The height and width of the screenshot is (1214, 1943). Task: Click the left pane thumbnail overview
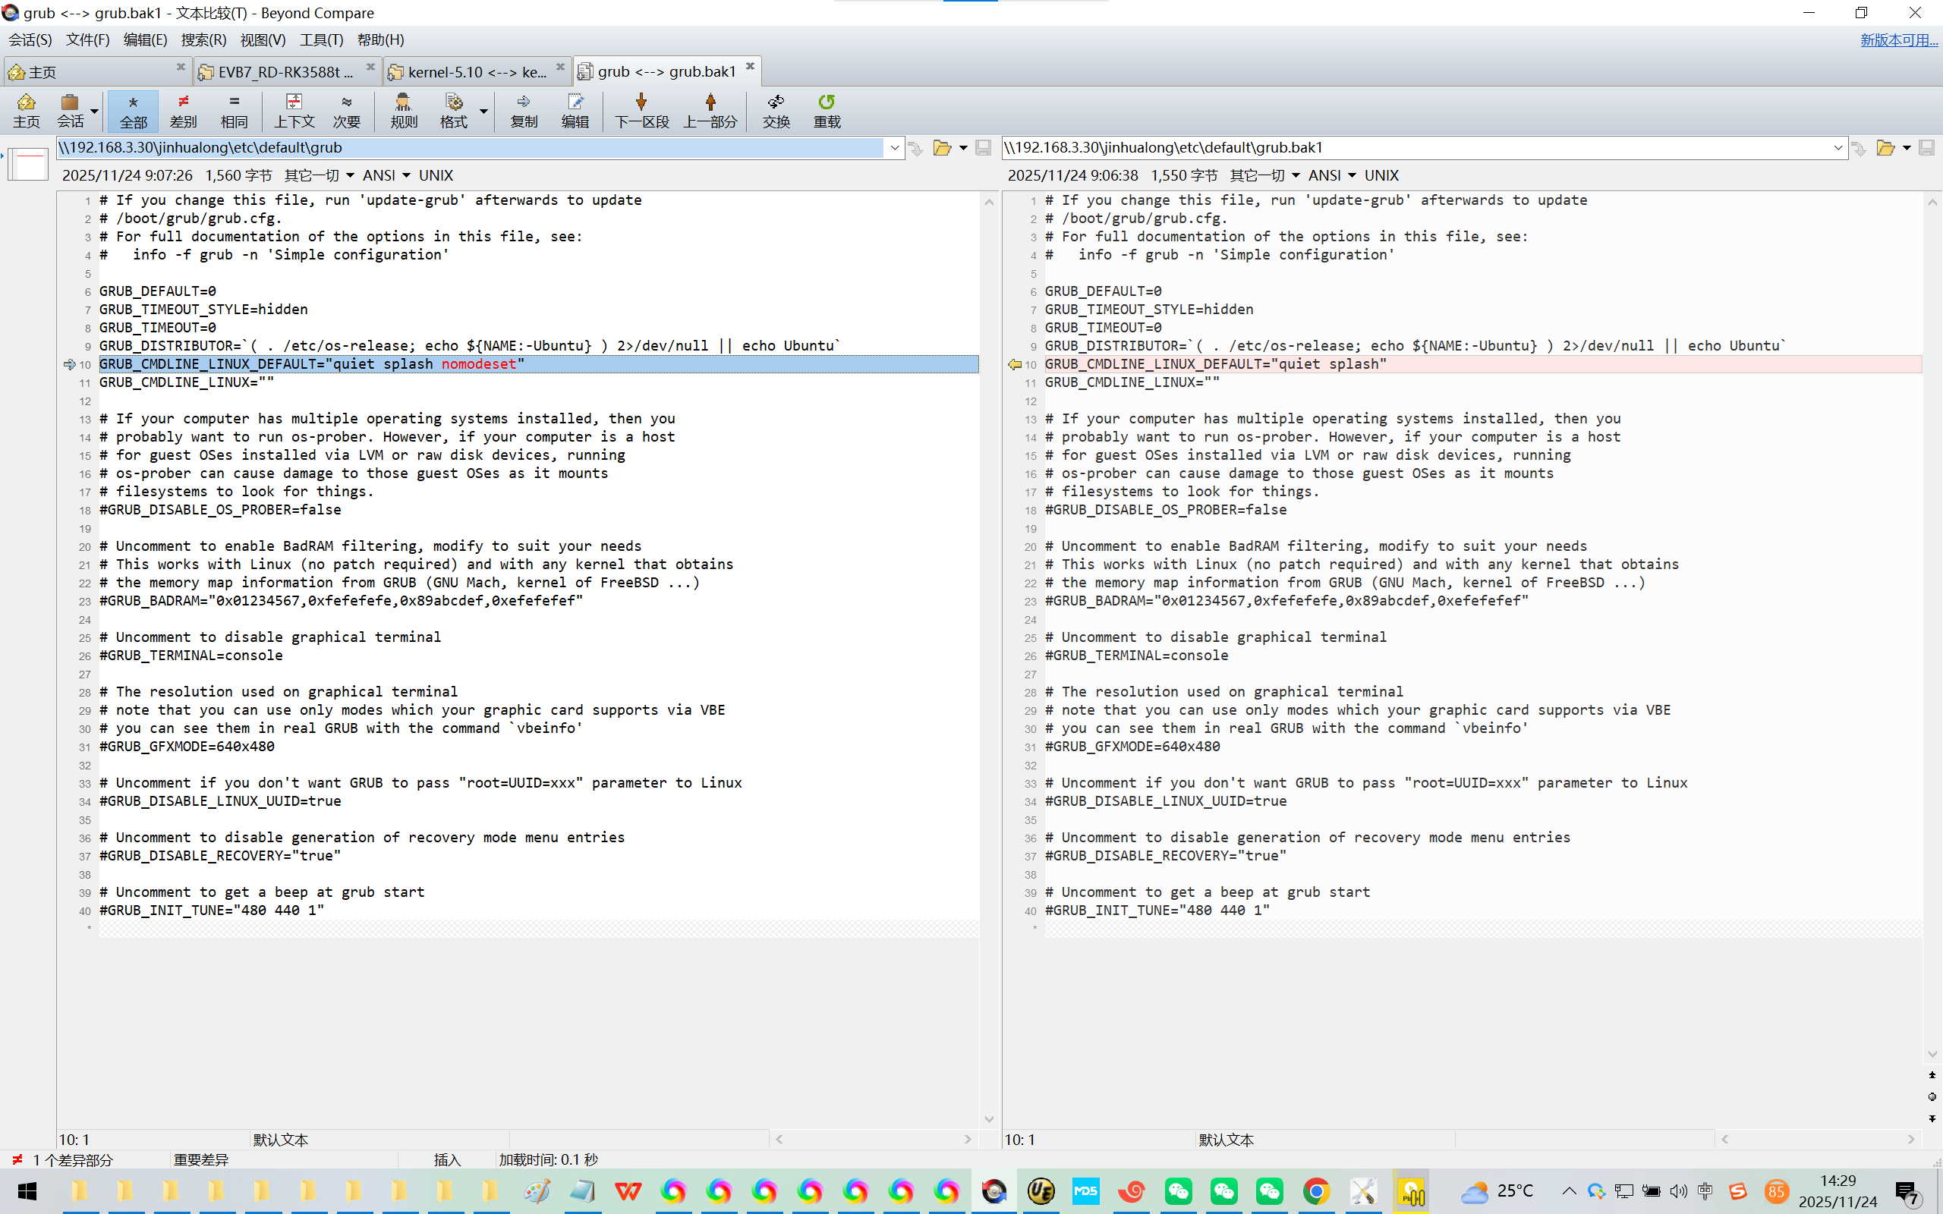point(29,164)
